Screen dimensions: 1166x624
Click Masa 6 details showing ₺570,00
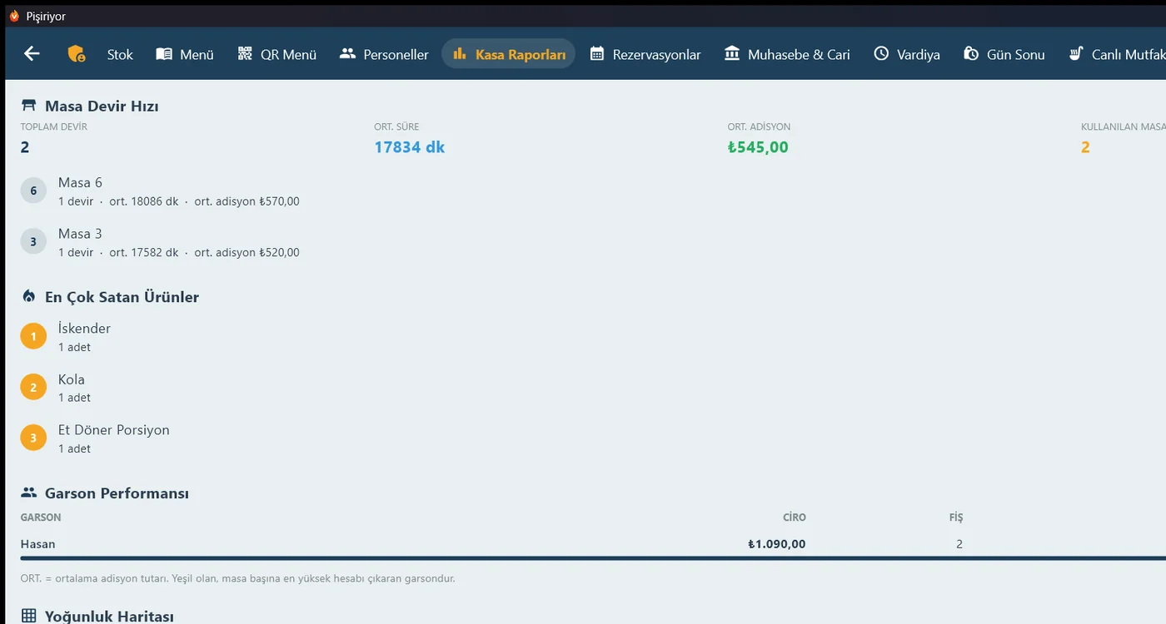click(179, 201)
